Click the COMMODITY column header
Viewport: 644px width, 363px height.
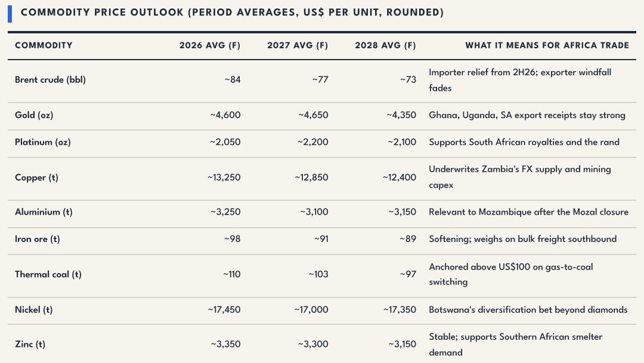coord(44,45)
